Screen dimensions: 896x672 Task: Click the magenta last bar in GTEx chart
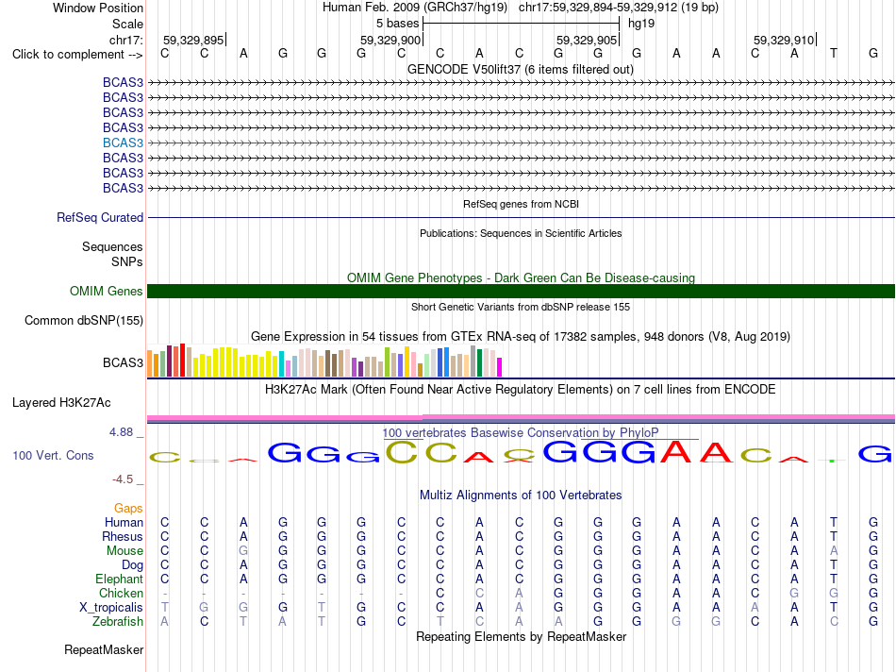500,366
